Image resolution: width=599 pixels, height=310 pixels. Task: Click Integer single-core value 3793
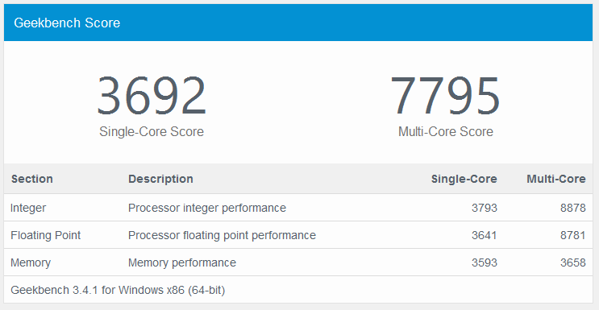point(485,208)
